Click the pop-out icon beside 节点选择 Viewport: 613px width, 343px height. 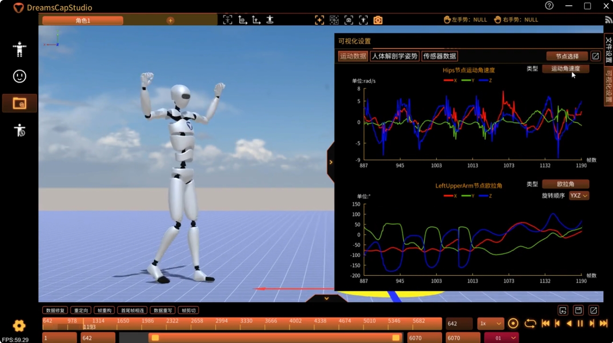point(595,56)
